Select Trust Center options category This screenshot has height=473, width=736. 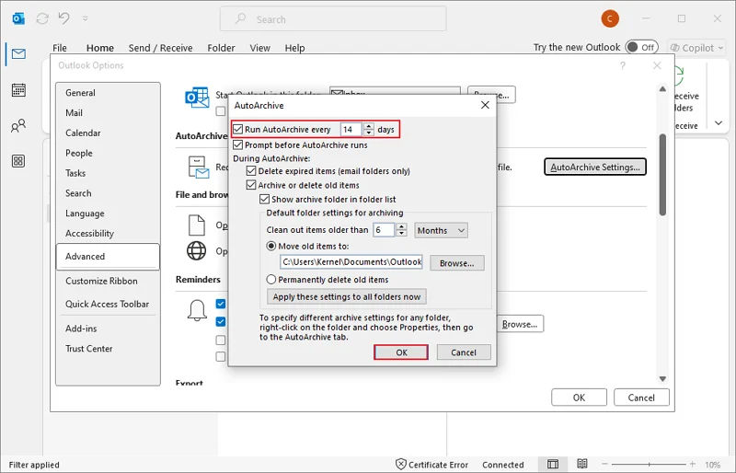pyautogui.click(x=108, y=349)
